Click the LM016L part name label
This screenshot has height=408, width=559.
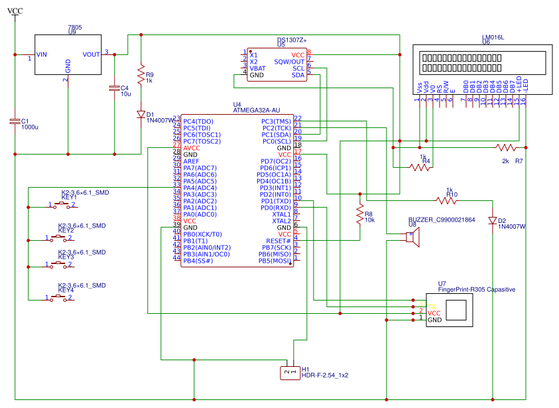493,37
